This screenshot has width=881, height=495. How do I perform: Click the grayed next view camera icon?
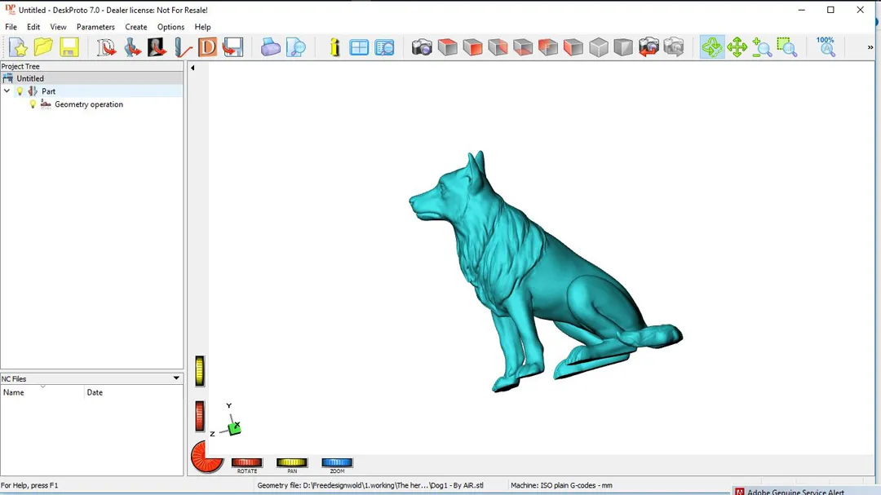tap(674, 47)
